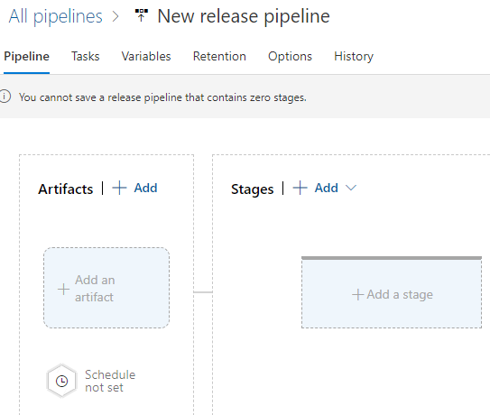Click the Add link under Artifacts
Screen dimensions: 490x415
pos(145,188)
